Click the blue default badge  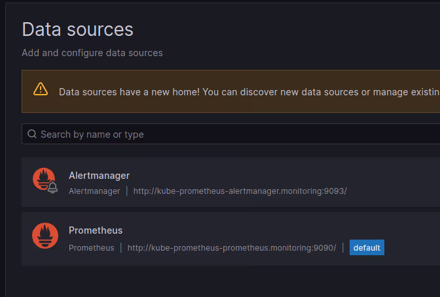click(367, 248)
